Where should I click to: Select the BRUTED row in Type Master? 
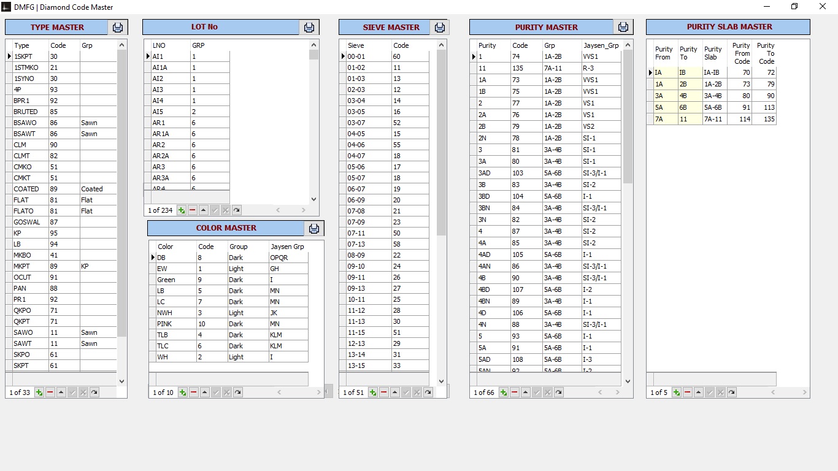[x=61, y=112]
